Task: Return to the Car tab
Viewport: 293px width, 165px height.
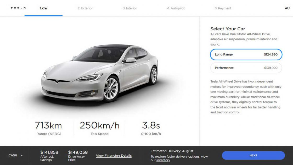Action: 44,8
